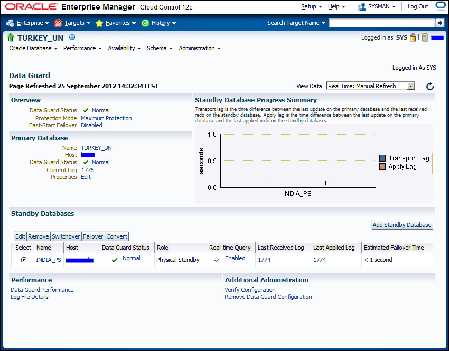Expand the Enterprise menu
449x351 pixels.
(33, 23)
